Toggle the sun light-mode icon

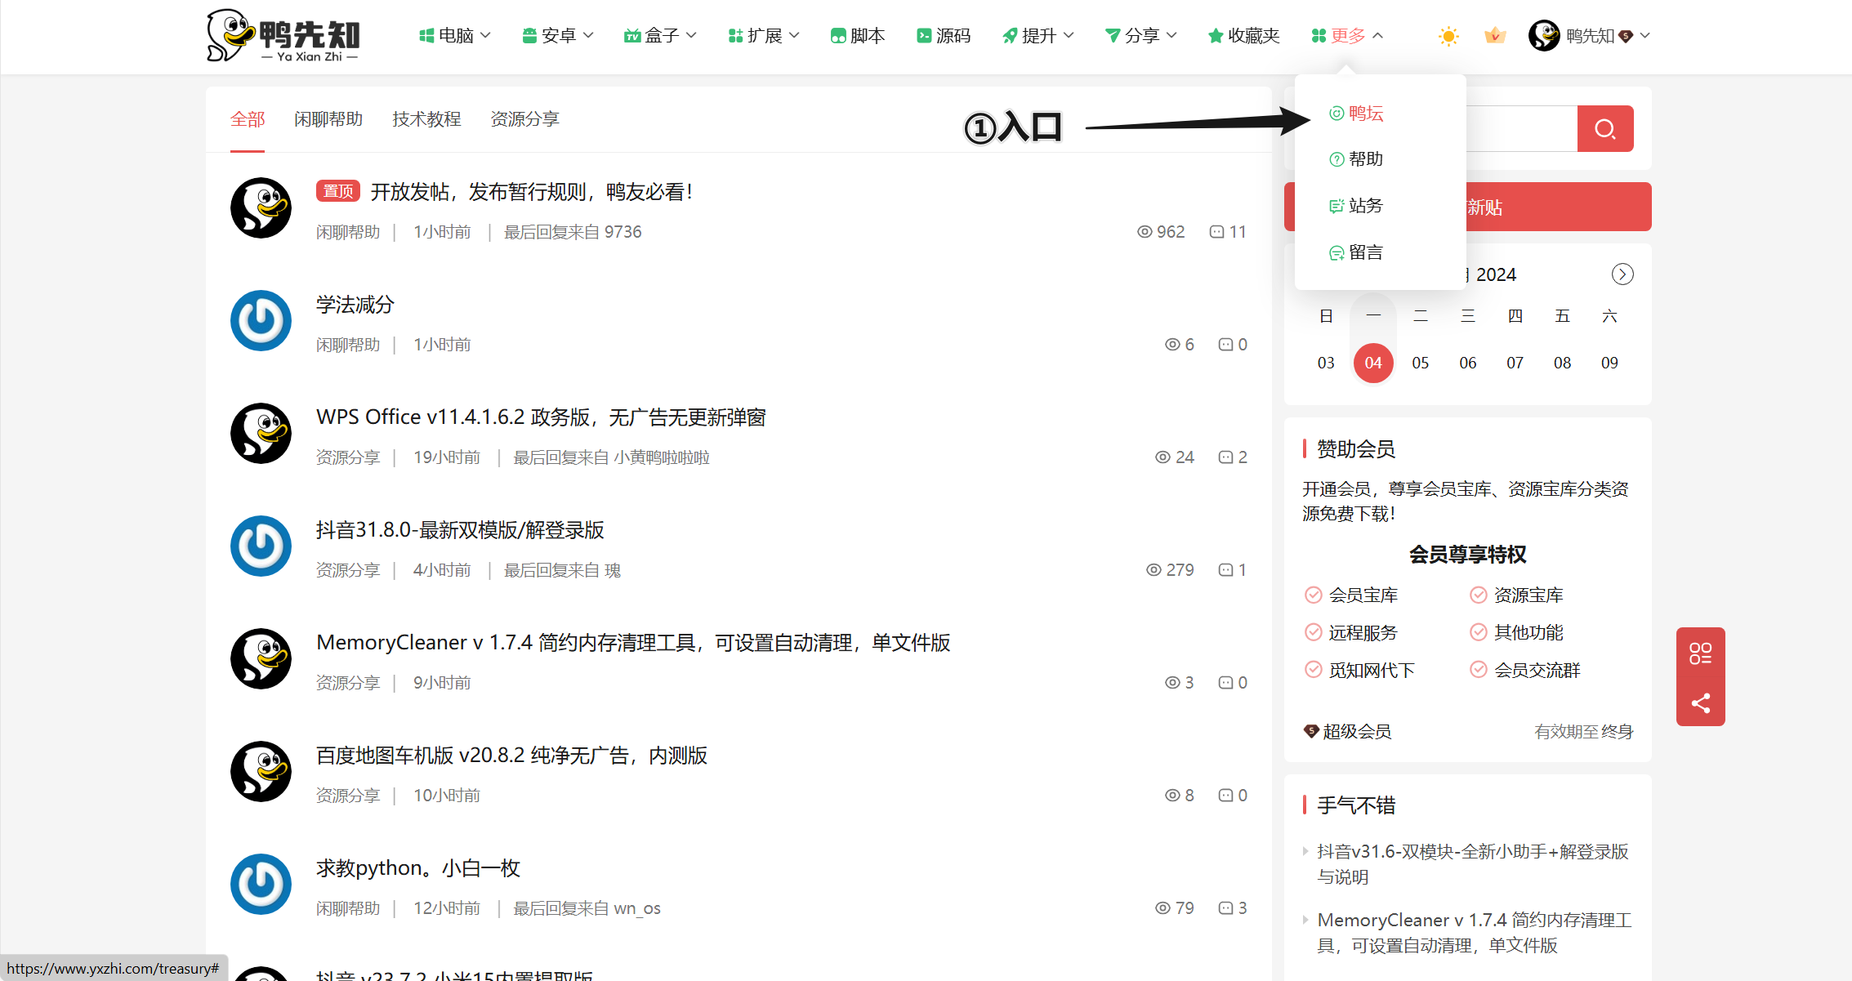point(1448,36)
